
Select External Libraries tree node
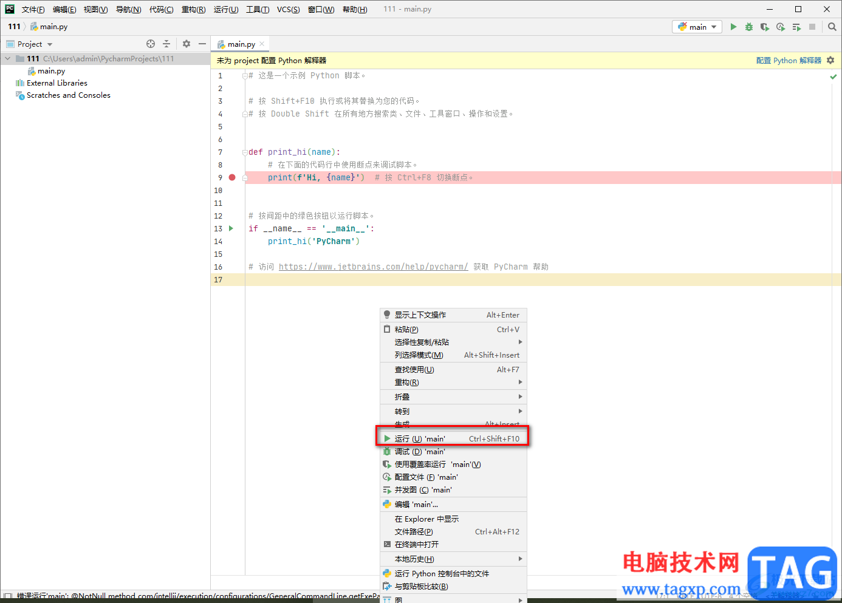(x=57, y=83)
